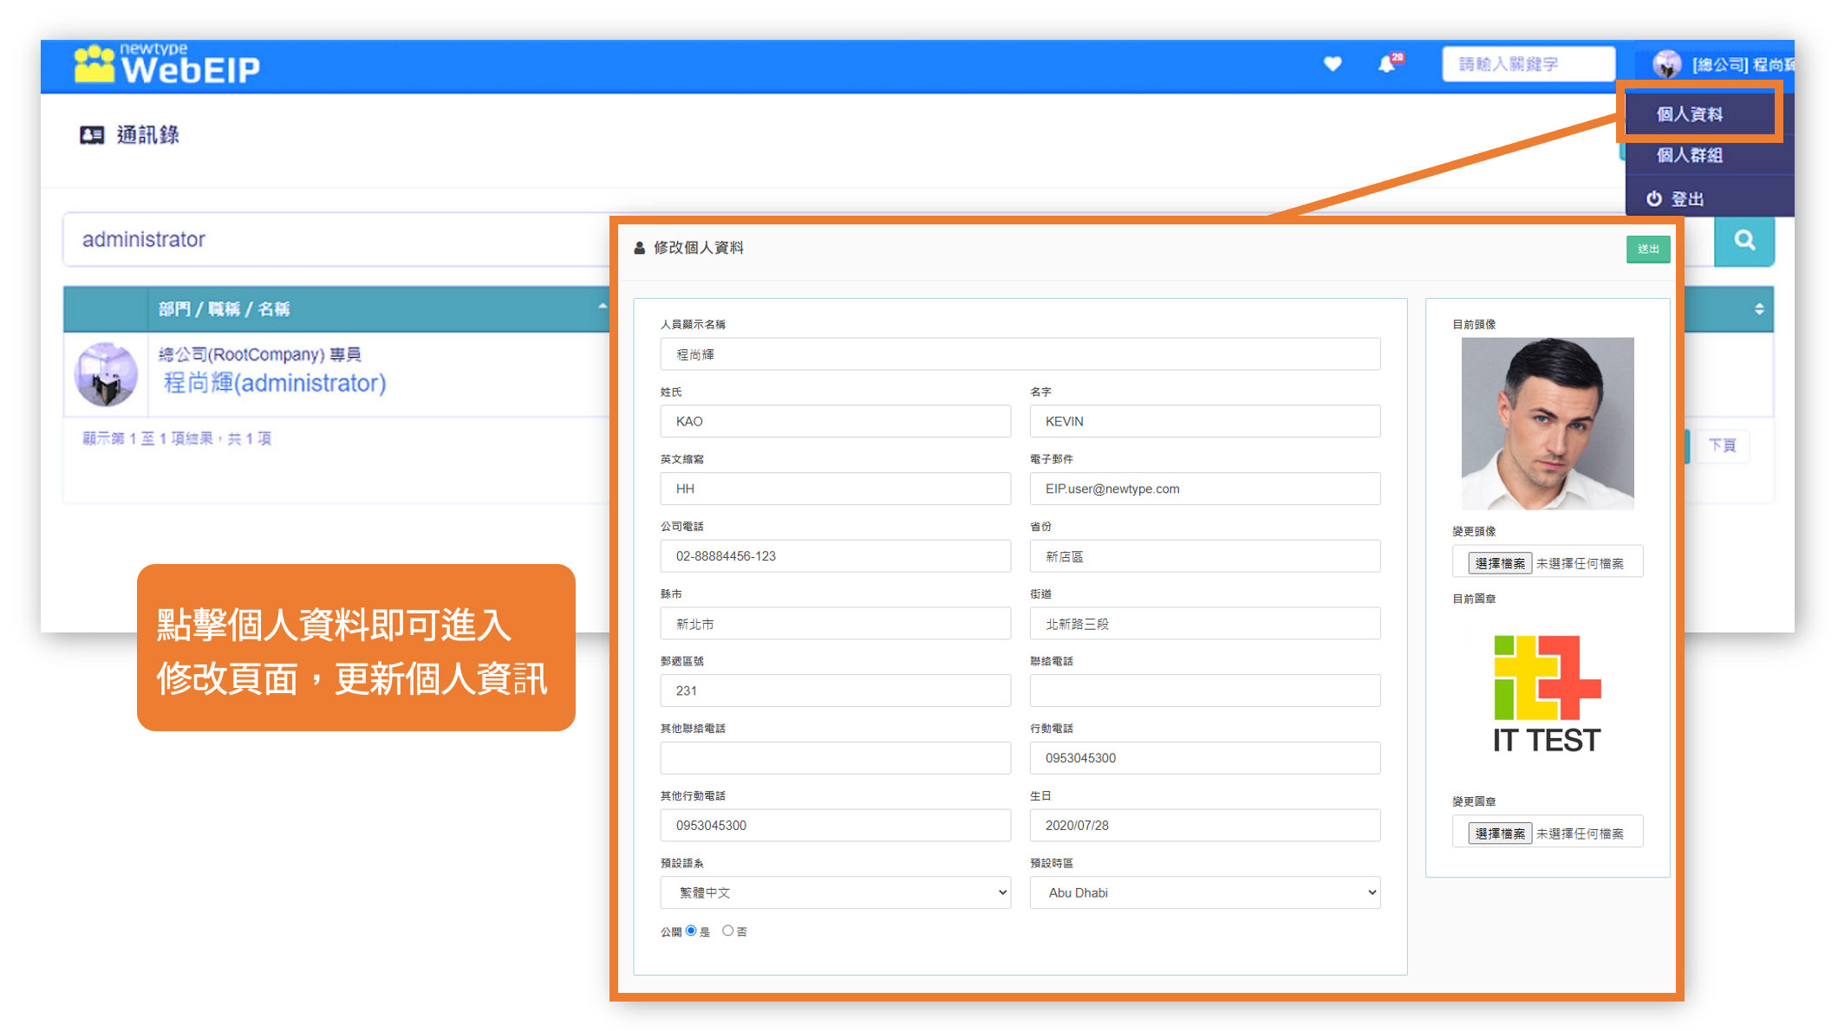Click the current profile portrait photo
The width and height of the screenshot is (1838, 1031).
[1548, 424]
